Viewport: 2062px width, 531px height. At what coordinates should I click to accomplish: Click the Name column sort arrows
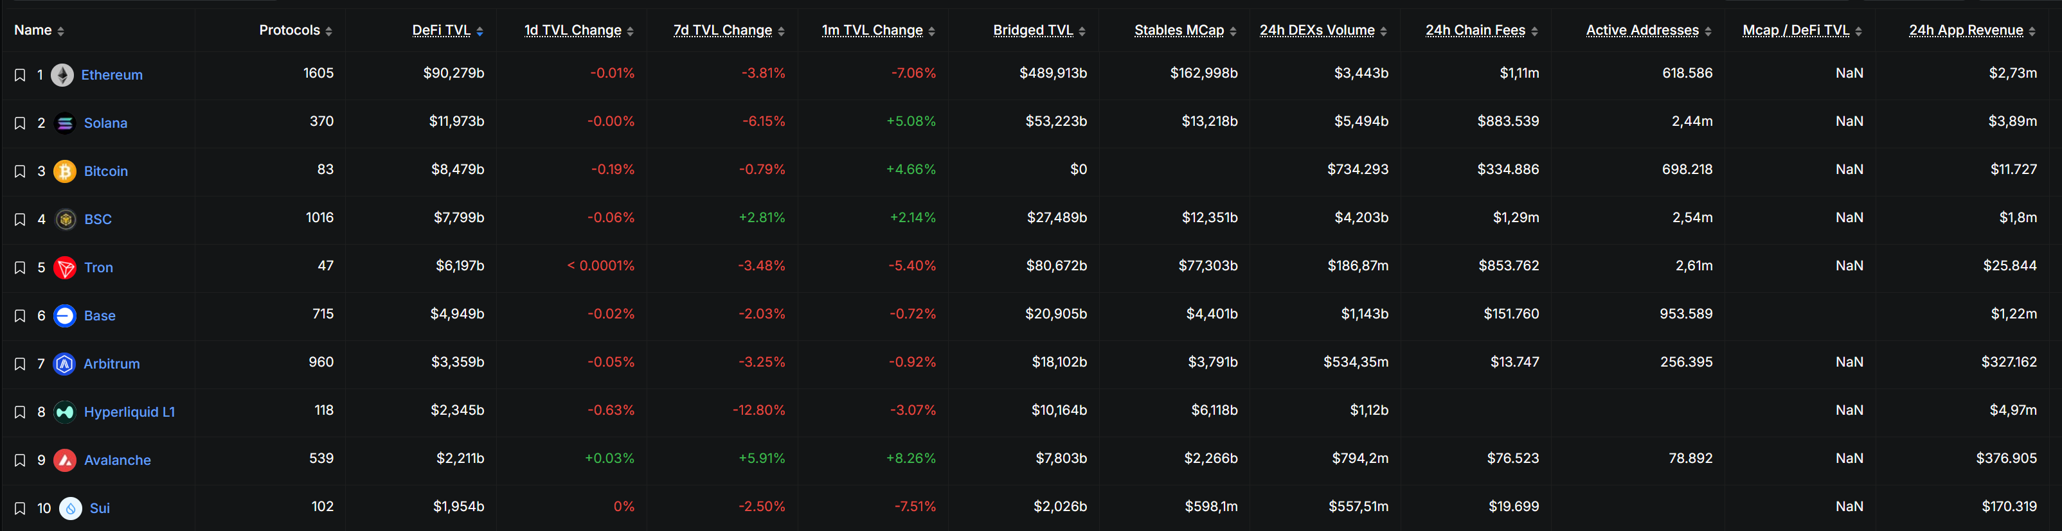tap(61, 31)
